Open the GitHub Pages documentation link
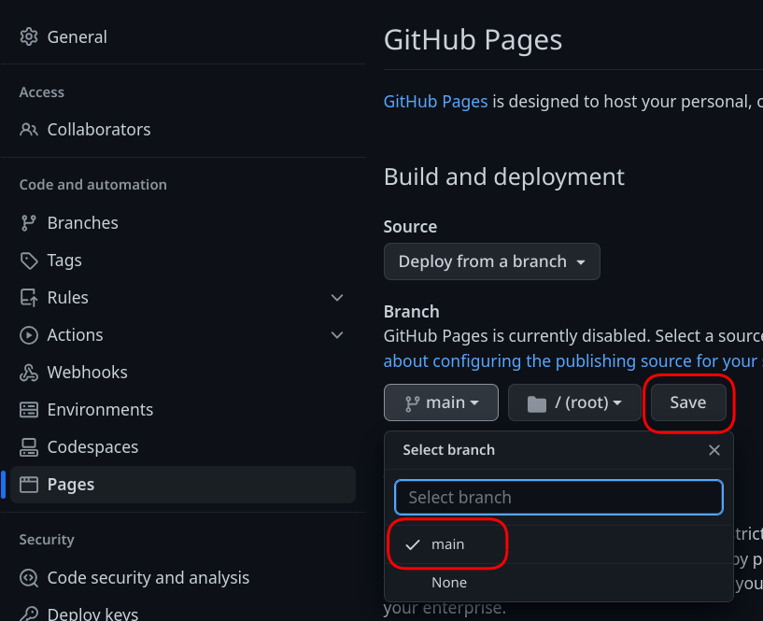Screen dimensions: 763x621 435,102
